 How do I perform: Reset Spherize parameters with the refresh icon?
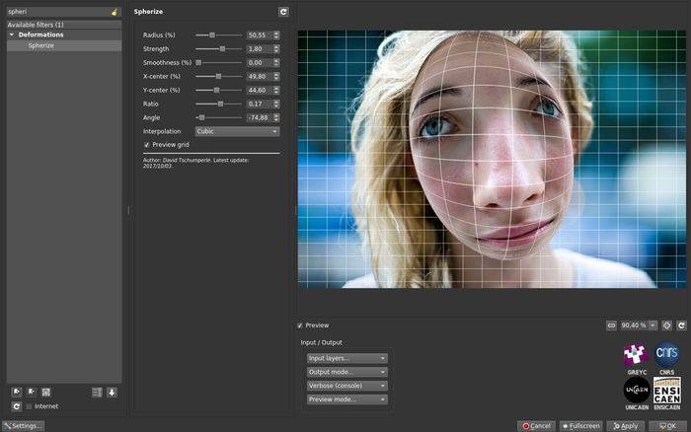point(283,12)
